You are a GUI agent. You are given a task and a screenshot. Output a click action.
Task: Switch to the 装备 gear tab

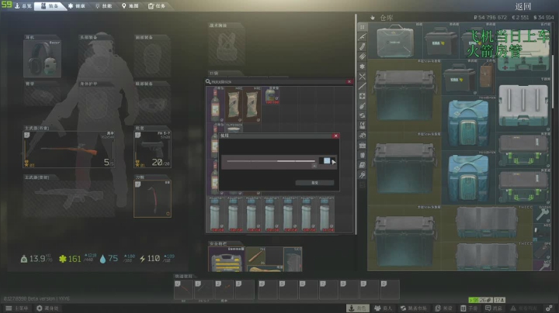tap(49, 5)
